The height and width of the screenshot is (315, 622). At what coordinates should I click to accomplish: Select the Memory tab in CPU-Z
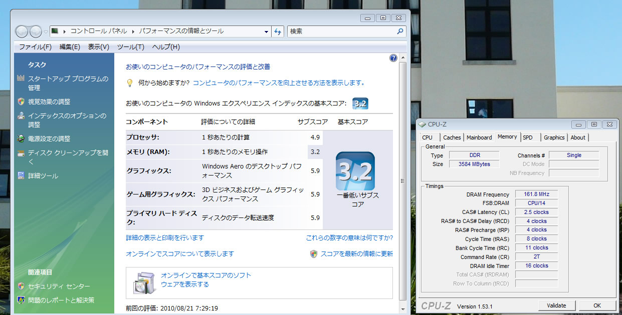[507, 136]
